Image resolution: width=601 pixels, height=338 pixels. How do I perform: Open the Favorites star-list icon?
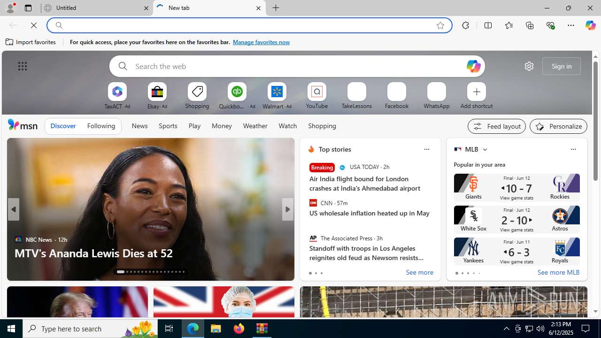point(509,25)
